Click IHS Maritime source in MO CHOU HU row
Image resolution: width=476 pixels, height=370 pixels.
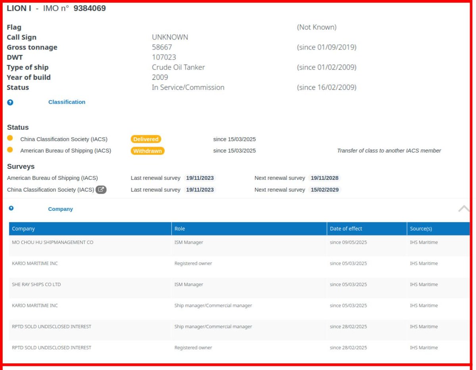(424, 242)
